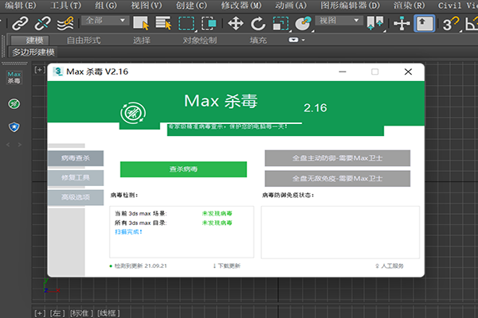Switch to the 对象绘制 ribbon tab

[x=200, y=41]
